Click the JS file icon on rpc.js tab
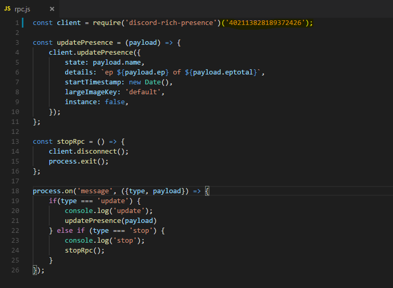 coord(7,9)
